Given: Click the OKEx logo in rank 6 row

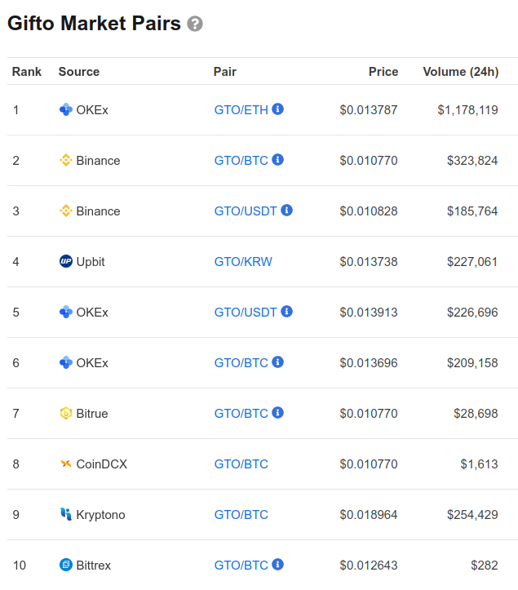Looking at the screenshot, I should pyautogui.click(x=66, y=362).
